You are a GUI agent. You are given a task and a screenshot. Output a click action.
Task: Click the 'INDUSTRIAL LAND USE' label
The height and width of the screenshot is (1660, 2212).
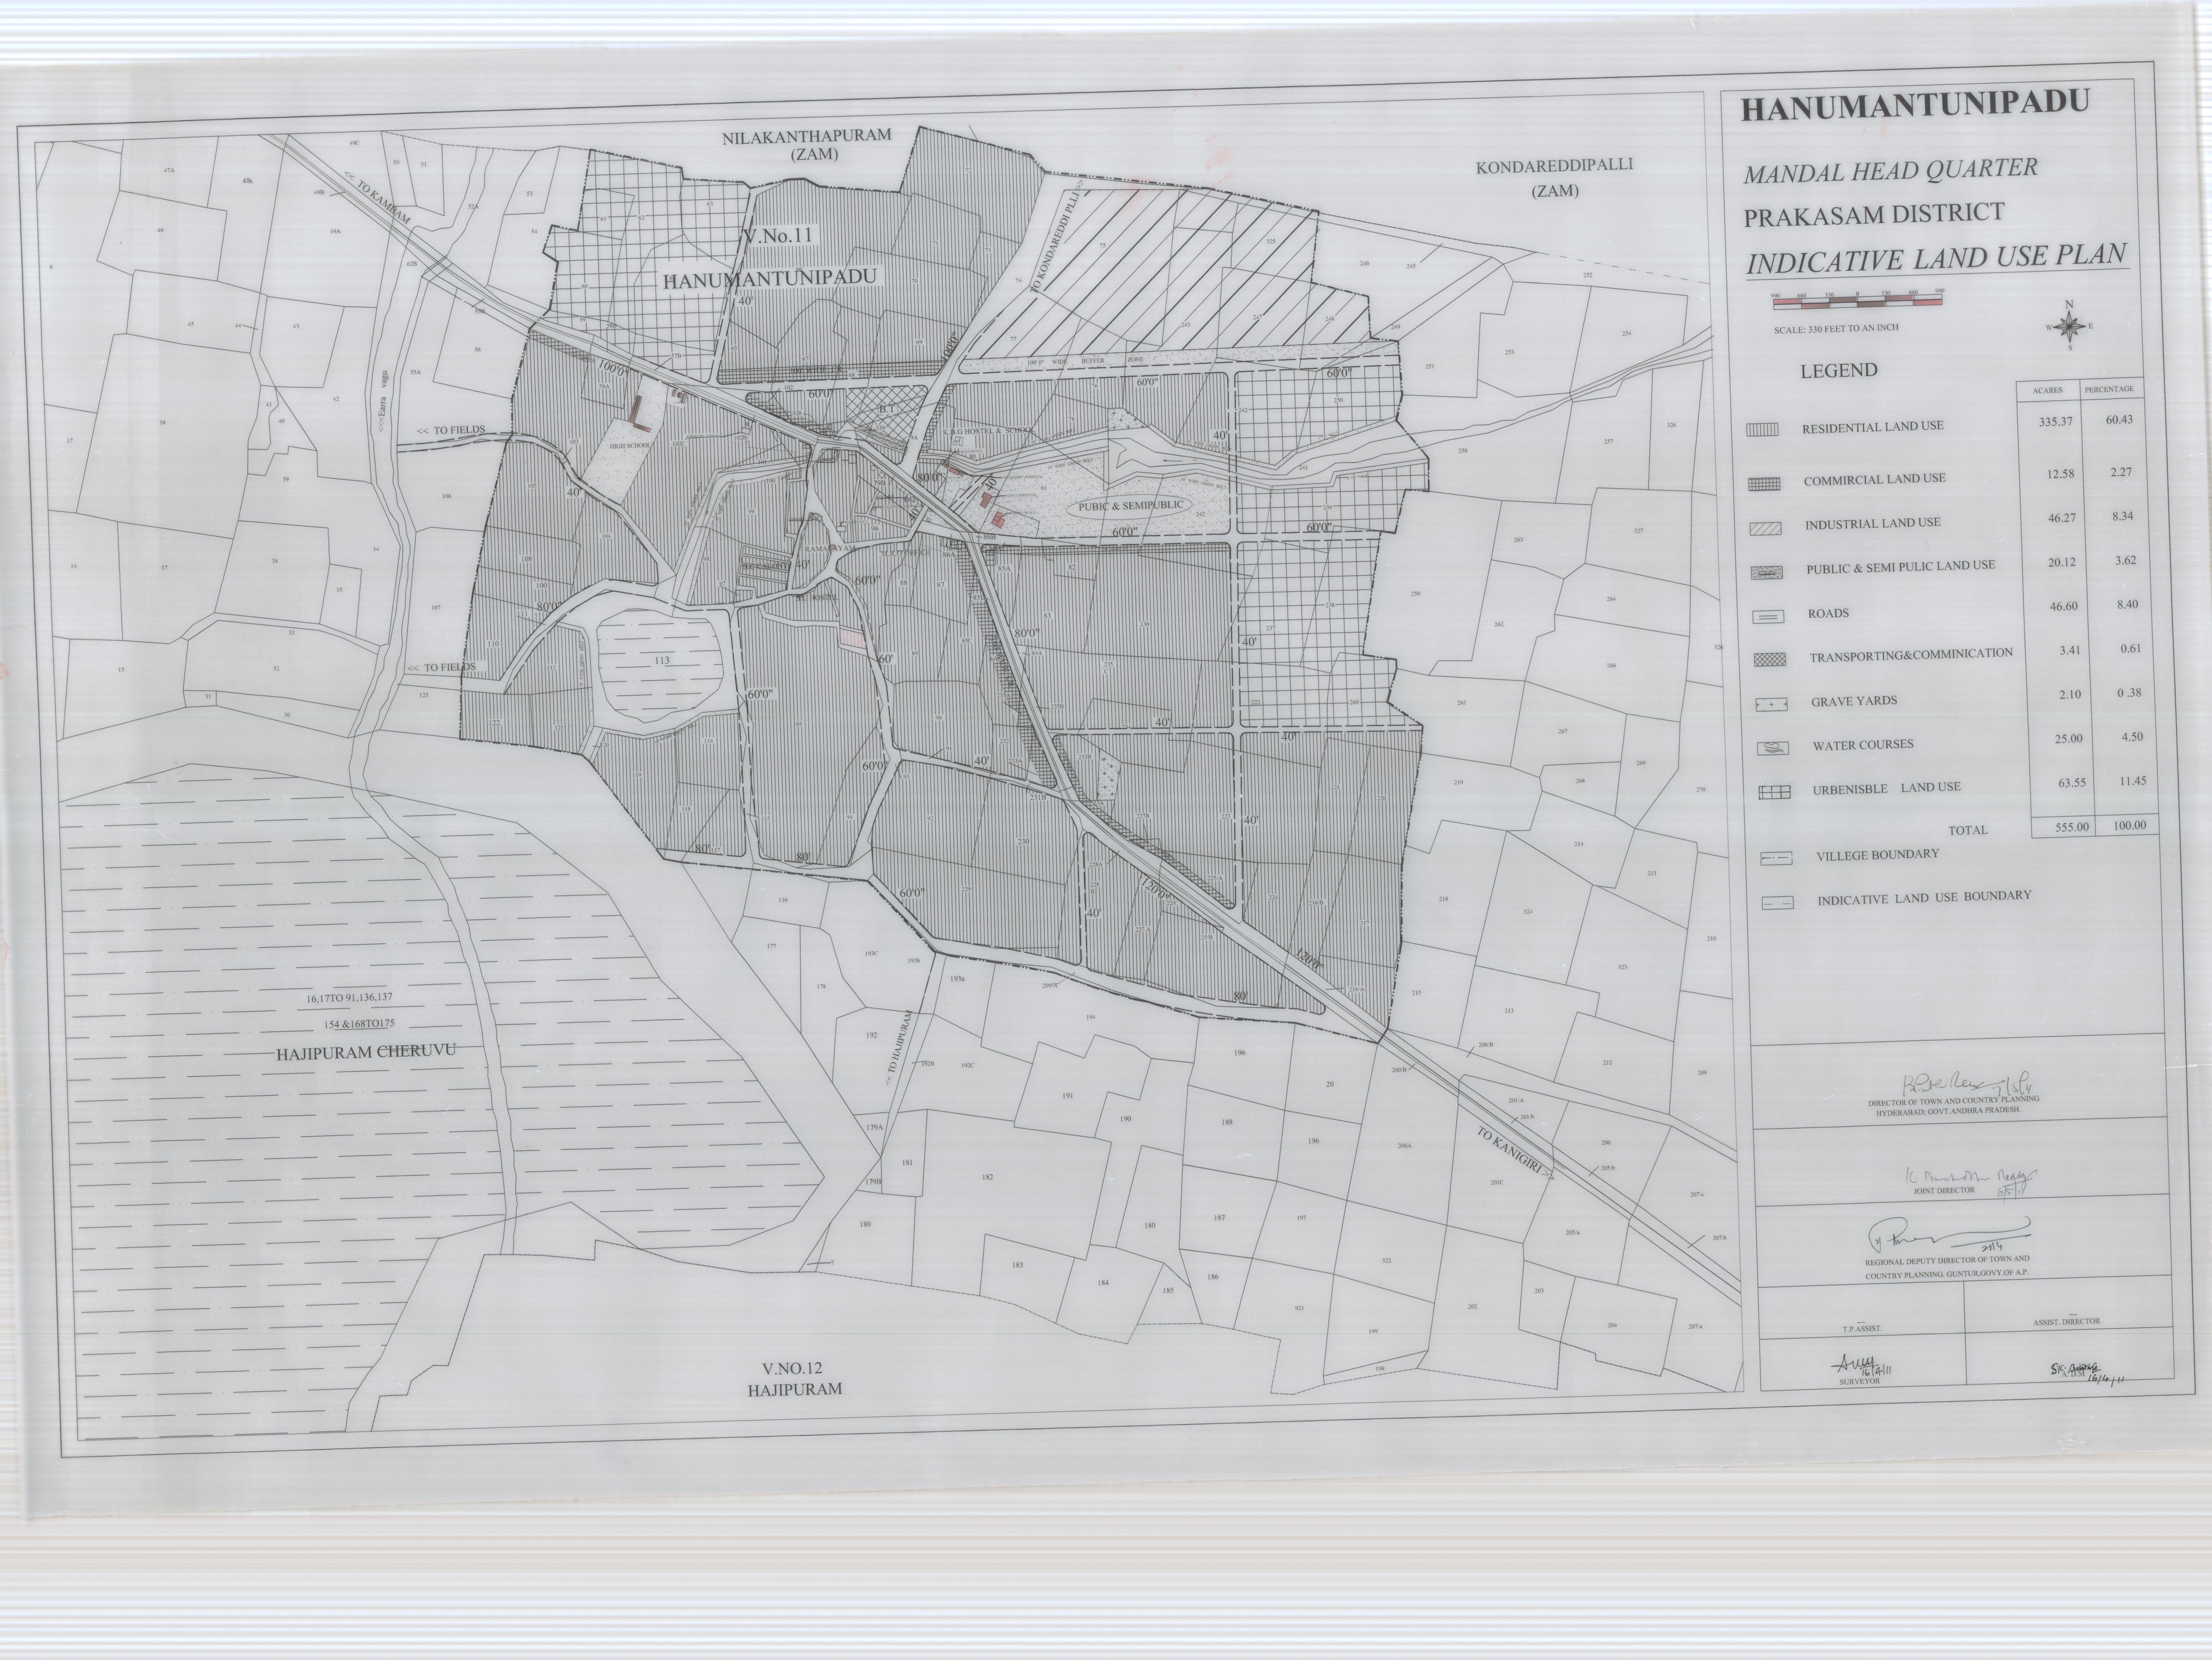[1873, 524]
